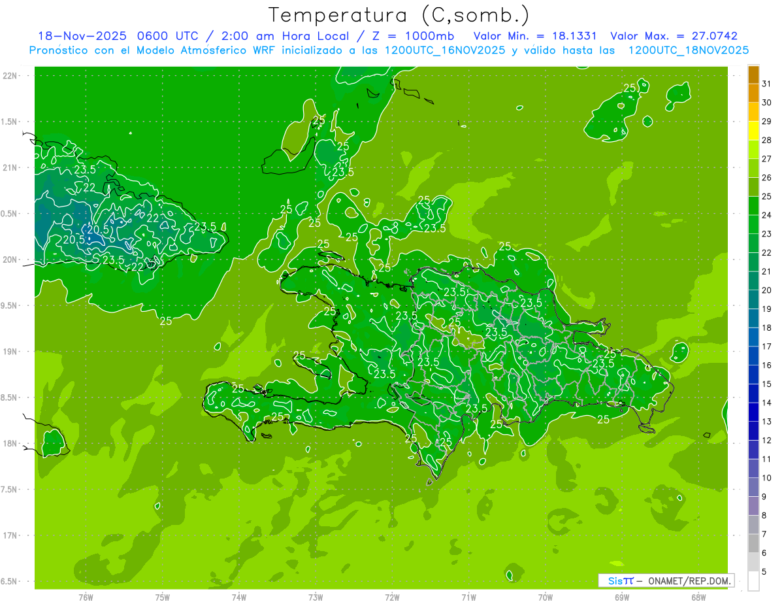Click the 72W longitude axis label

pos(392,597)
